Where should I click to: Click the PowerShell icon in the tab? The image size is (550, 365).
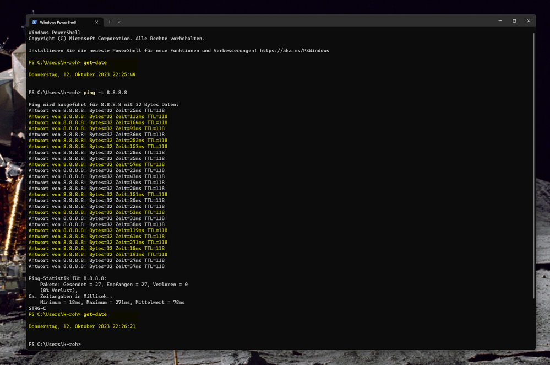click(34, 22)
